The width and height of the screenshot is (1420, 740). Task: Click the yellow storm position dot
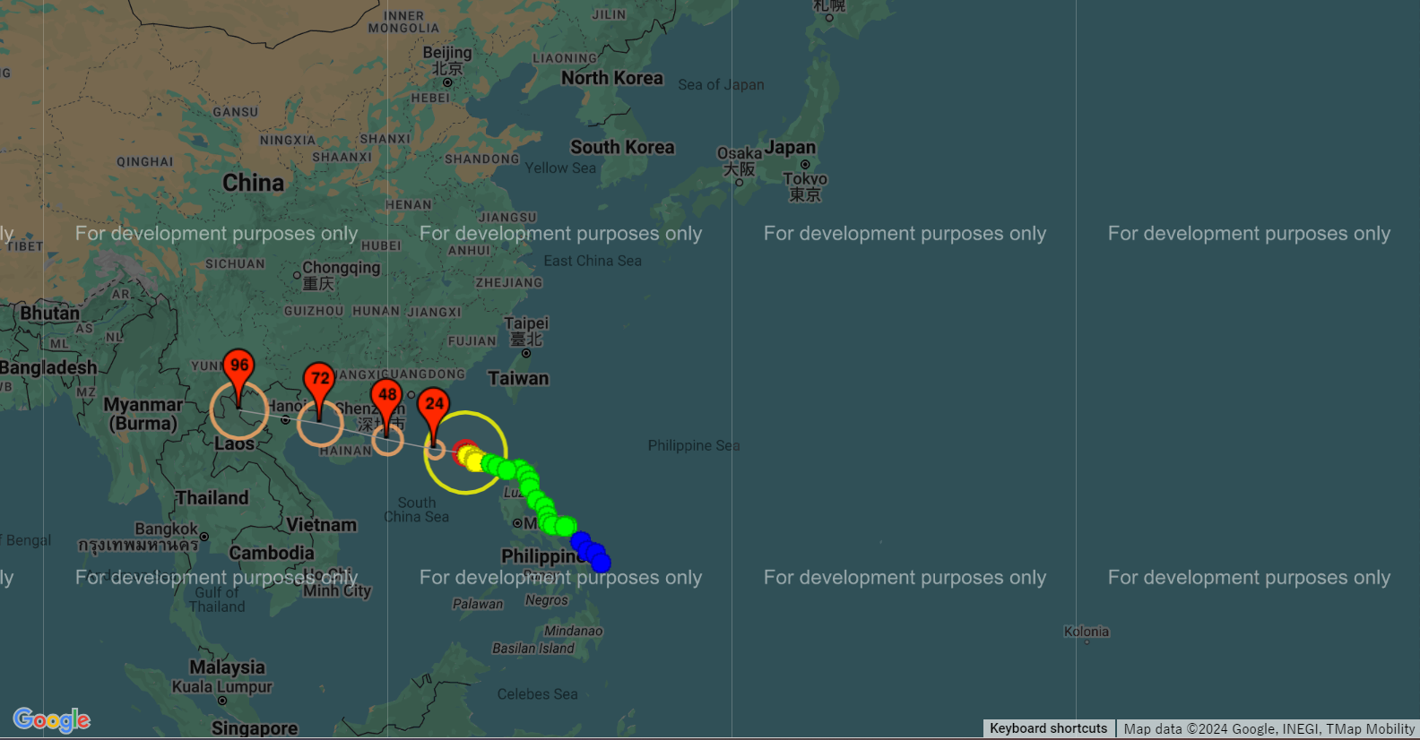pyautogui.click(x=474, y=461)
